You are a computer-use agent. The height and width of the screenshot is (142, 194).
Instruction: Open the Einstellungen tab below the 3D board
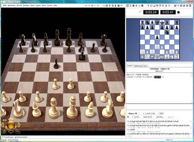(8, 137)
